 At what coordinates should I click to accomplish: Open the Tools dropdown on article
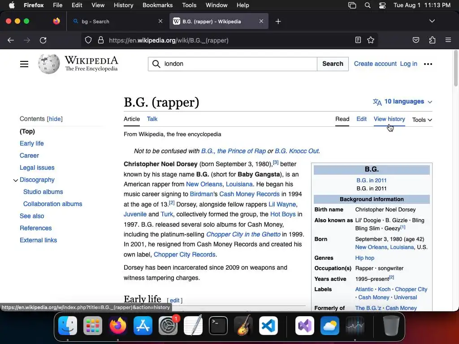[x=422, y=120]
